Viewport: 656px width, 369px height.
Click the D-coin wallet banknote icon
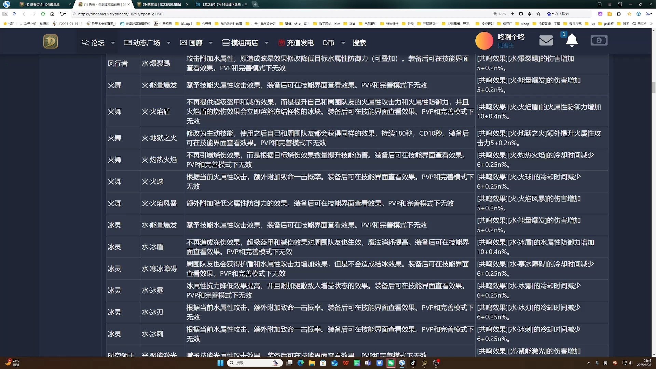tap(599, 40)
